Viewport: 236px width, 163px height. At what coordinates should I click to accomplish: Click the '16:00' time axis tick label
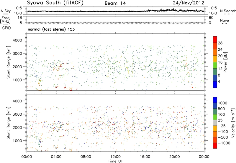tap(145, 157)
